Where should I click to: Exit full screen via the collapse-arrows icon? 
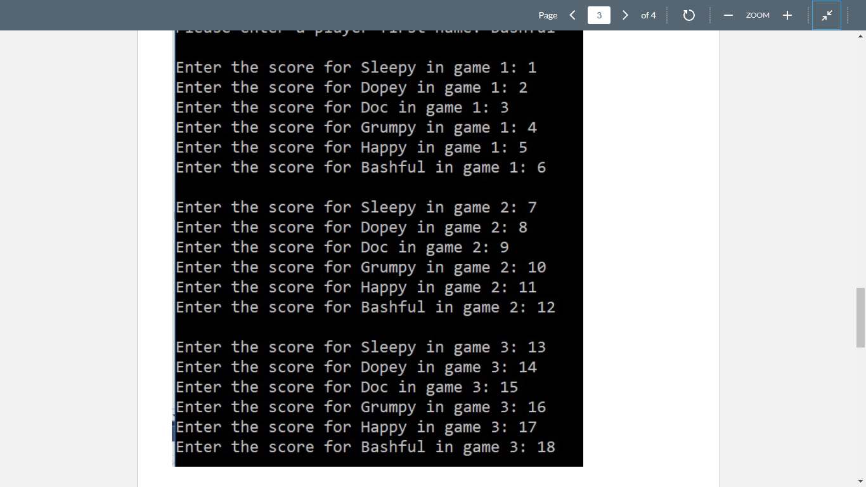(x=827, y=15)
